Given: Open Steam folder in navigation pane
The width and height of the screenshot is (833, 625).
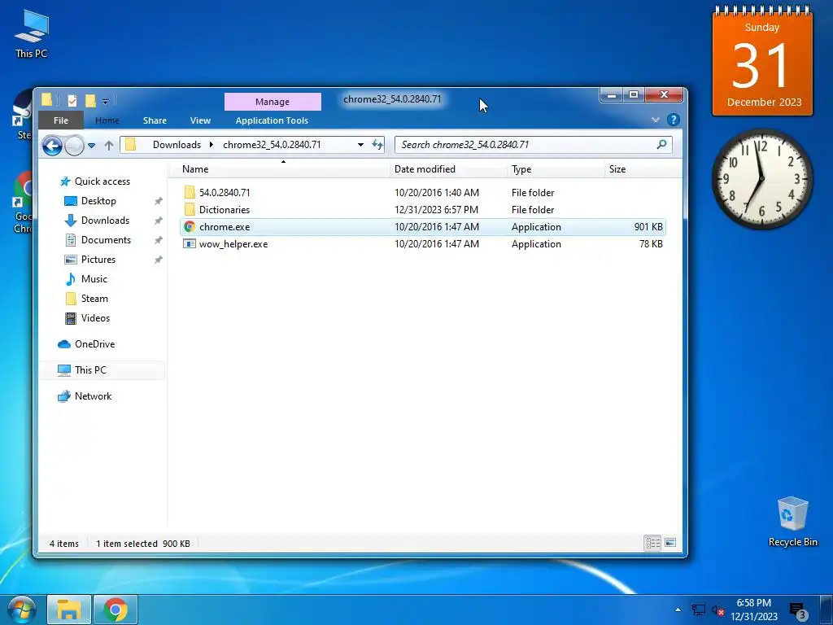Looking at the screenshot, I should [94, 299].
